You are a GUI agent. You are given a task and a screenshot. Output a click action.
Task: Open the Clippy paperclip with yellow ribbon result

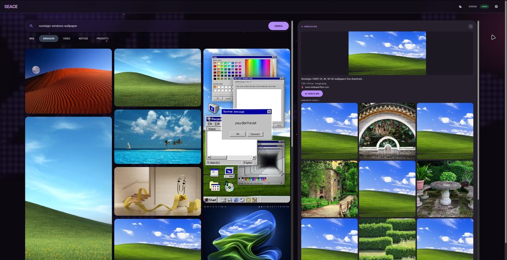pyautogui.click(x=158, y=191)
